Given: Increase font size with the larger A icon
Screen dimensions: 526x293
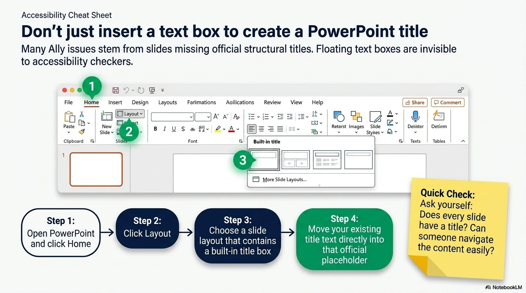Looking at the screenshot, I should tap(216, 117).
